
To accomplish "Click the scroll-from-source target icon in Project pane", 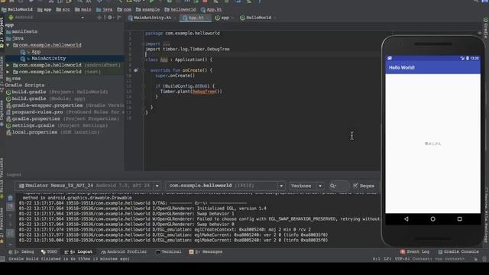I will point(99,18).
